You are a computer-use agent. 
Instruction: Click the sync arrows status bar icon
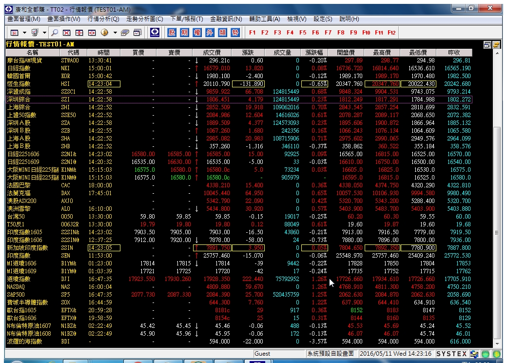pos(474,354)
